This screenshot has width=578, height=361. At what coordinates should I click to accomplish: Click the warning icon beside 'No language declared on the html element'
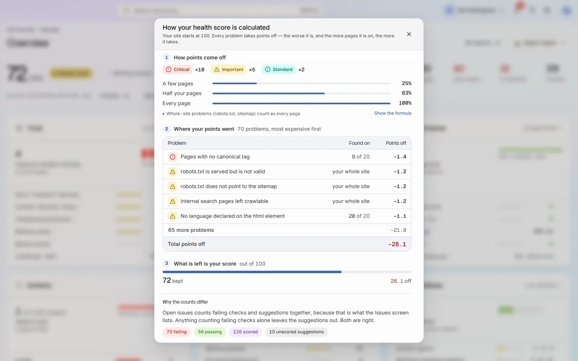pyautogui.click(x=173, y=216)
